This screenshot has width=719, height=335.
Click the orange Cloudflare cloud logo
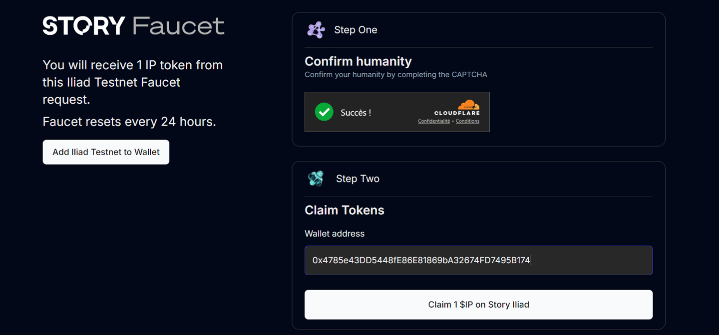click(x=468, y=105)
